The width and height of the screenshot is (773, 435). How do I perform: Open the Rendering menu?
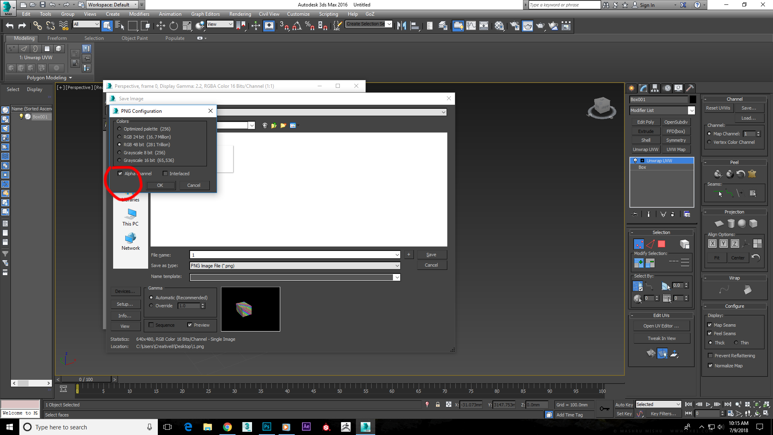click(x=240, y=14)
